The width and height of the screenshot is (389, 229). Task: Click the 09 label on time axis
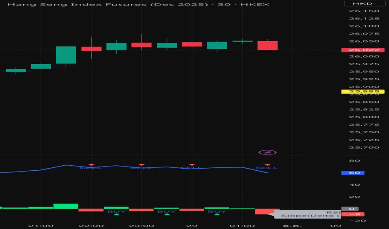point(336,226)
